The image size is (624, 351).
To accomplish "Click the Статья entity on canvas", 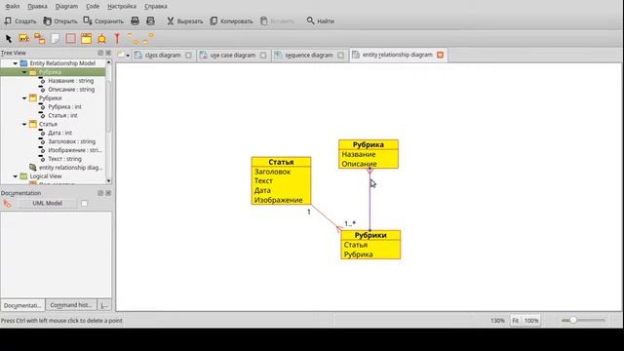I will pos(282,180).
